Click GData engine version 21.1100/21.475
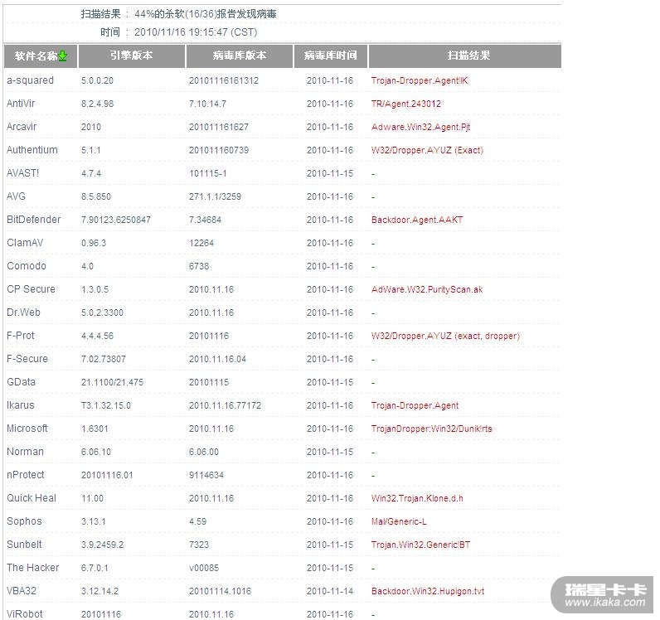The width and height of the screenshot is (660, 620). point(112,382)
